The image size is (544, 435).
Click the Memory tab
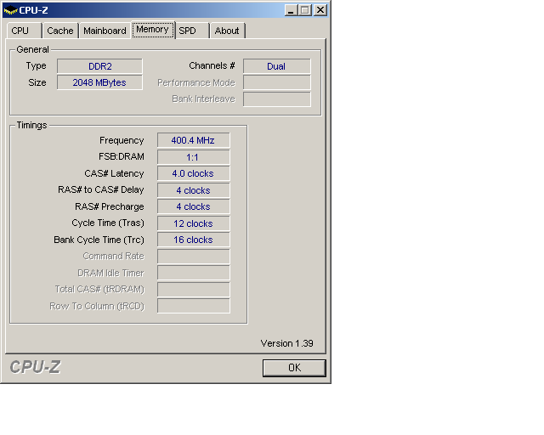(x=152, y=30)
